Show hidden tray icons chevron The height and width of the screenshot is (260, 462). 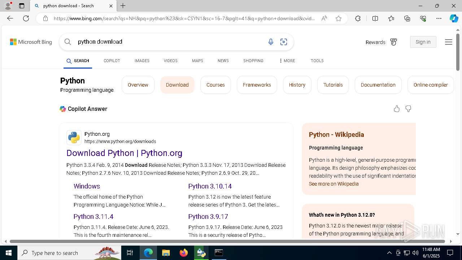click(x=389, y=253)
